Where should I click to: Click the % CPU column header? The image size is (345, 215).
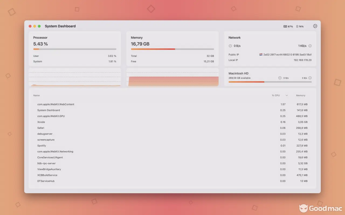point(276,95)
